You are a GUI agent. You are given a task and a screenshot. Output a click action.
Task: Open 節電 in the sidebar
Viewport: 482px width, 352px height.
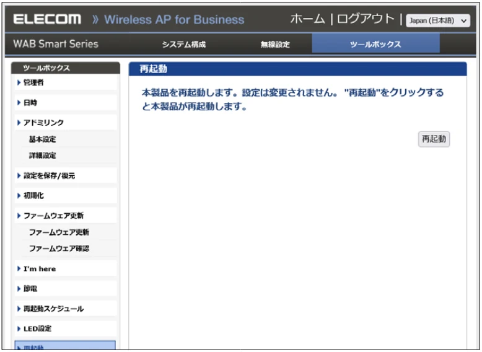coord(66,289)
